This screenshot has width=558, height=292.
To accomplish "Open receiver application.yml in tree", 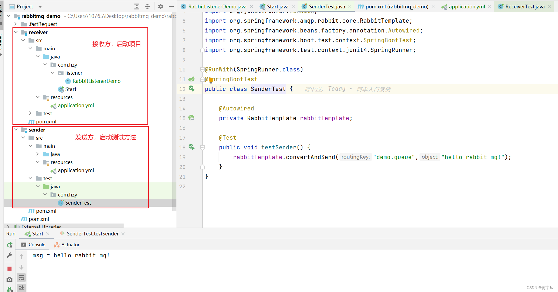I will coord(76,105).
